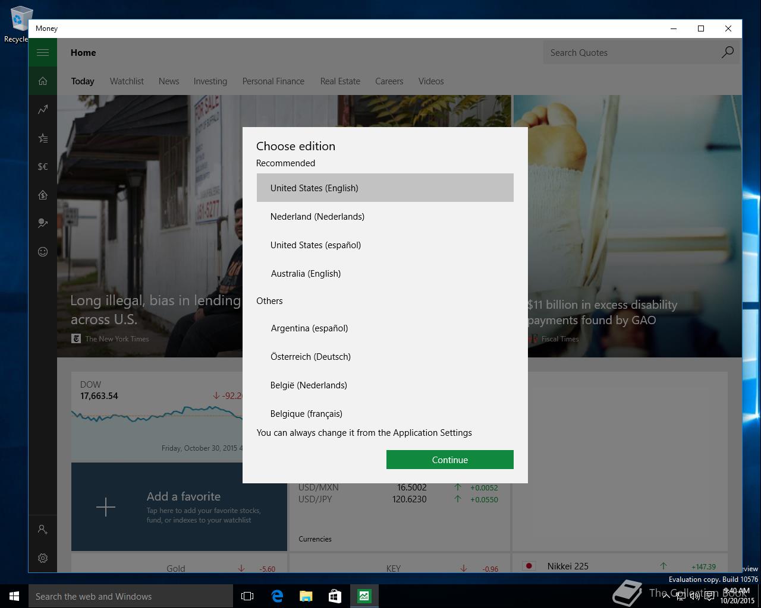This screenshot has width=761, height=608.
Task: Select the Nikkei 225 row
Action: (620, 566)
